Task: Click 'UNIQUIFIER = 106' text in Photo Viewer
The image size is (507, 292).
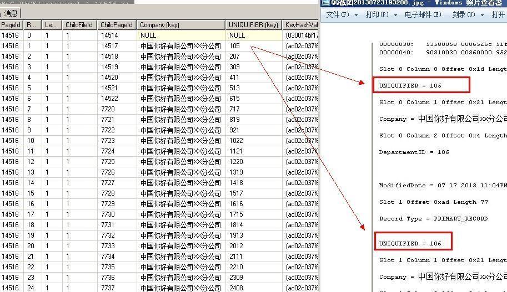Action: point(410,243)
